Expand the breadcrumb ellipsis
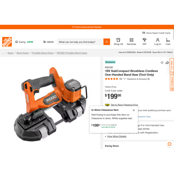The width and height of the screenshot is (174, 174). point(3,53)
